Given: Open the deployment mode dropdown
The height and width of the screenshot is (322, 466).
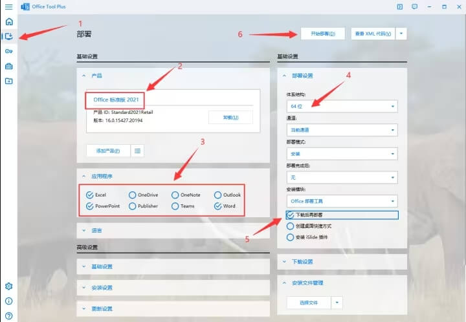Looking at the screenshot, I should (342, 154).
